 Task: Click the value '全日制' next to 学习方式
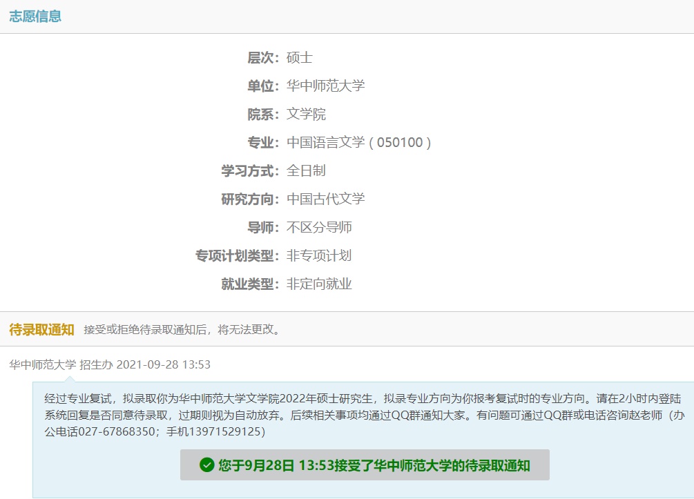coord(307,170)
